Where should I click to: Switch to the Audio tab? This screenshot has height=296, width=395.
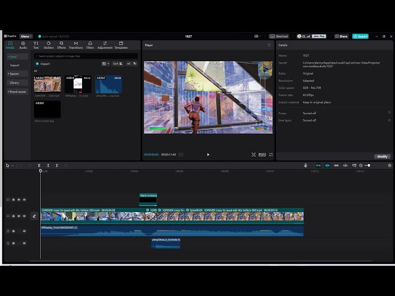pos(23,45)
